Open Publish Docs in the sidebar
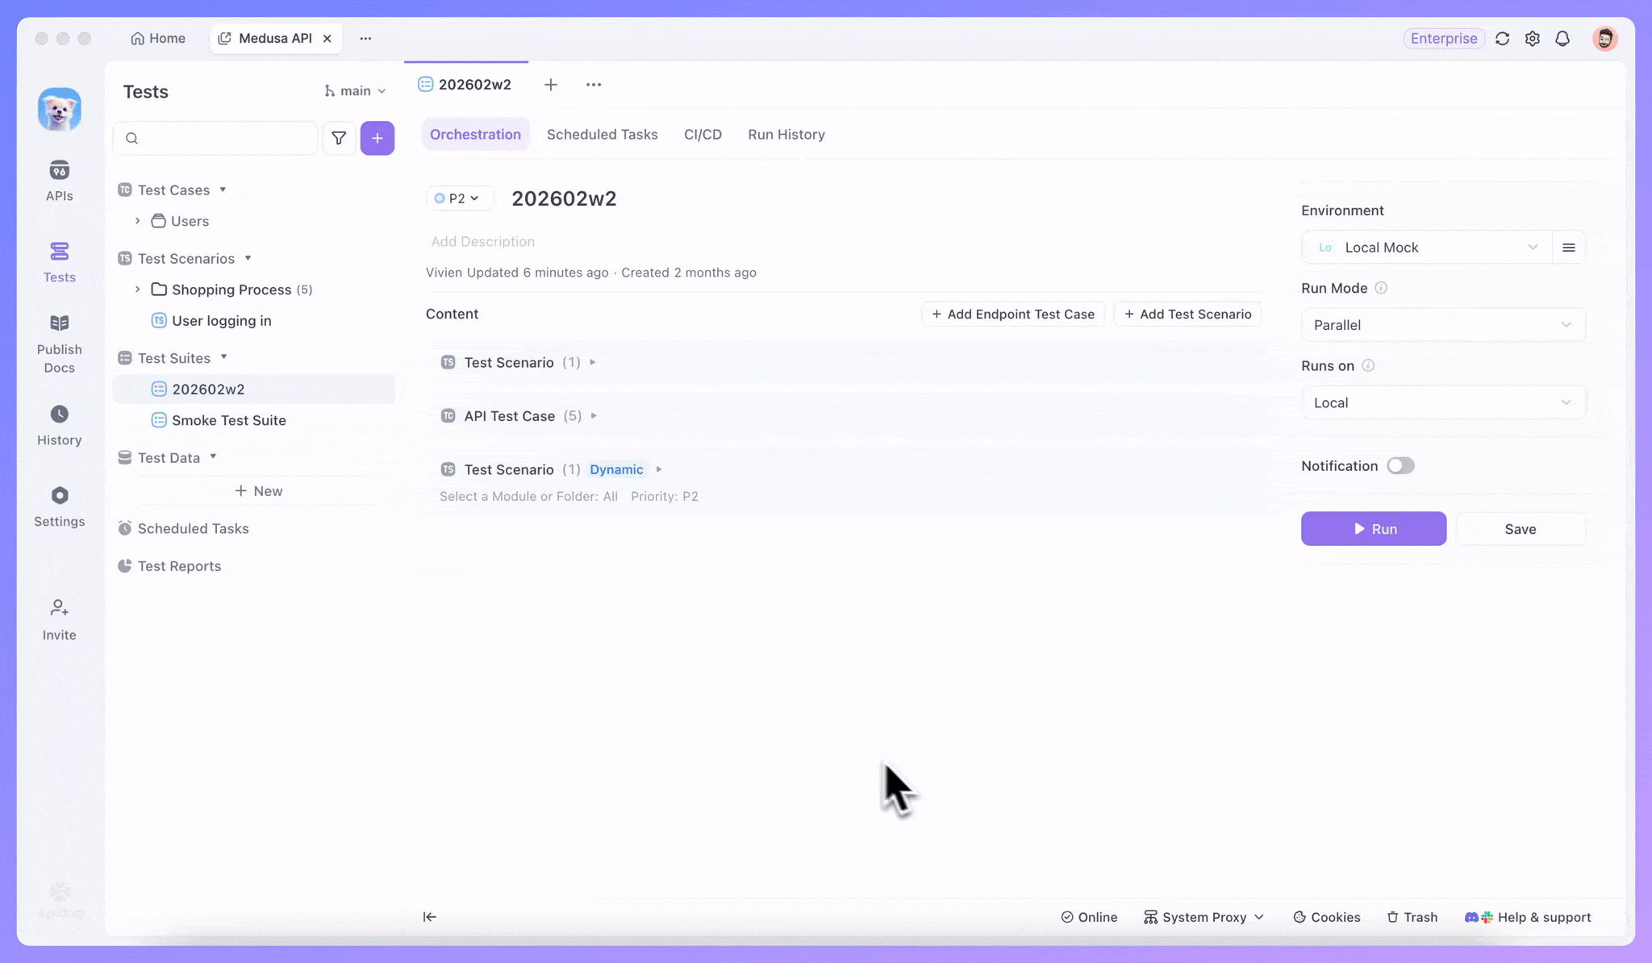 coord(59,344)
